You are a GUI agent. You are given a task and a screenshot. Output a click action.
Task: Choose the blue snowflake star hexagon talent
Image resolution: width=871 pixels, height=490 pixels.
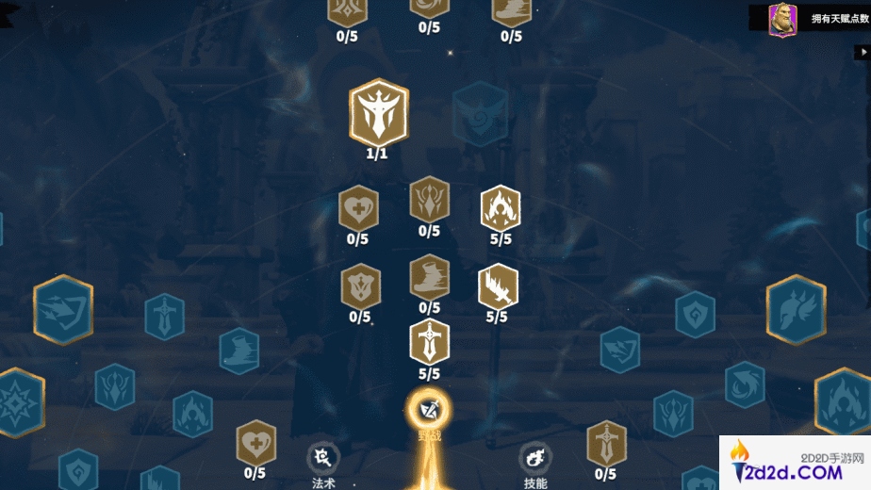pos(20,402)
